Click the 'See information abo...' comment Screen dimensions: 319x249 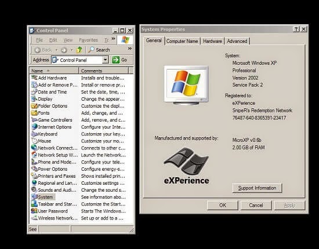pyautogui.click(x=103, y=197)
